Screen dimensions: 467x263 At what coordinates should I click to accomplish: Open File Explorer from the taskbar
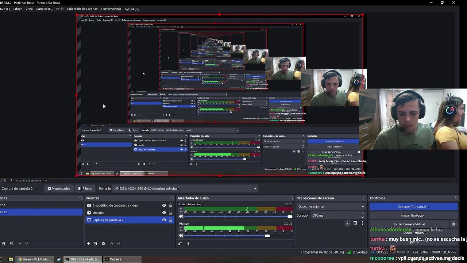pyautogui.click(x=11, y=259)
